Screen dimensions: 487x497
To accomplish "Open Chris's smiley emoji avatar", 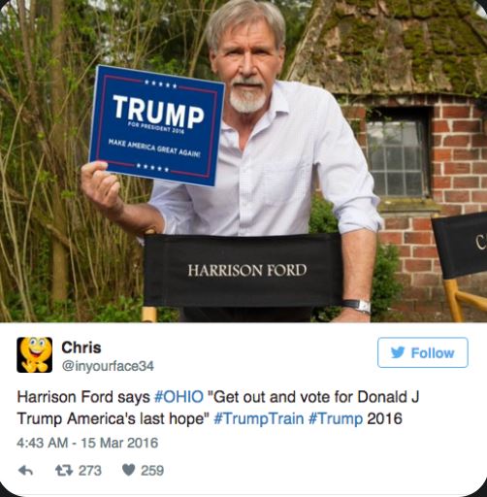I will [34, 354].
